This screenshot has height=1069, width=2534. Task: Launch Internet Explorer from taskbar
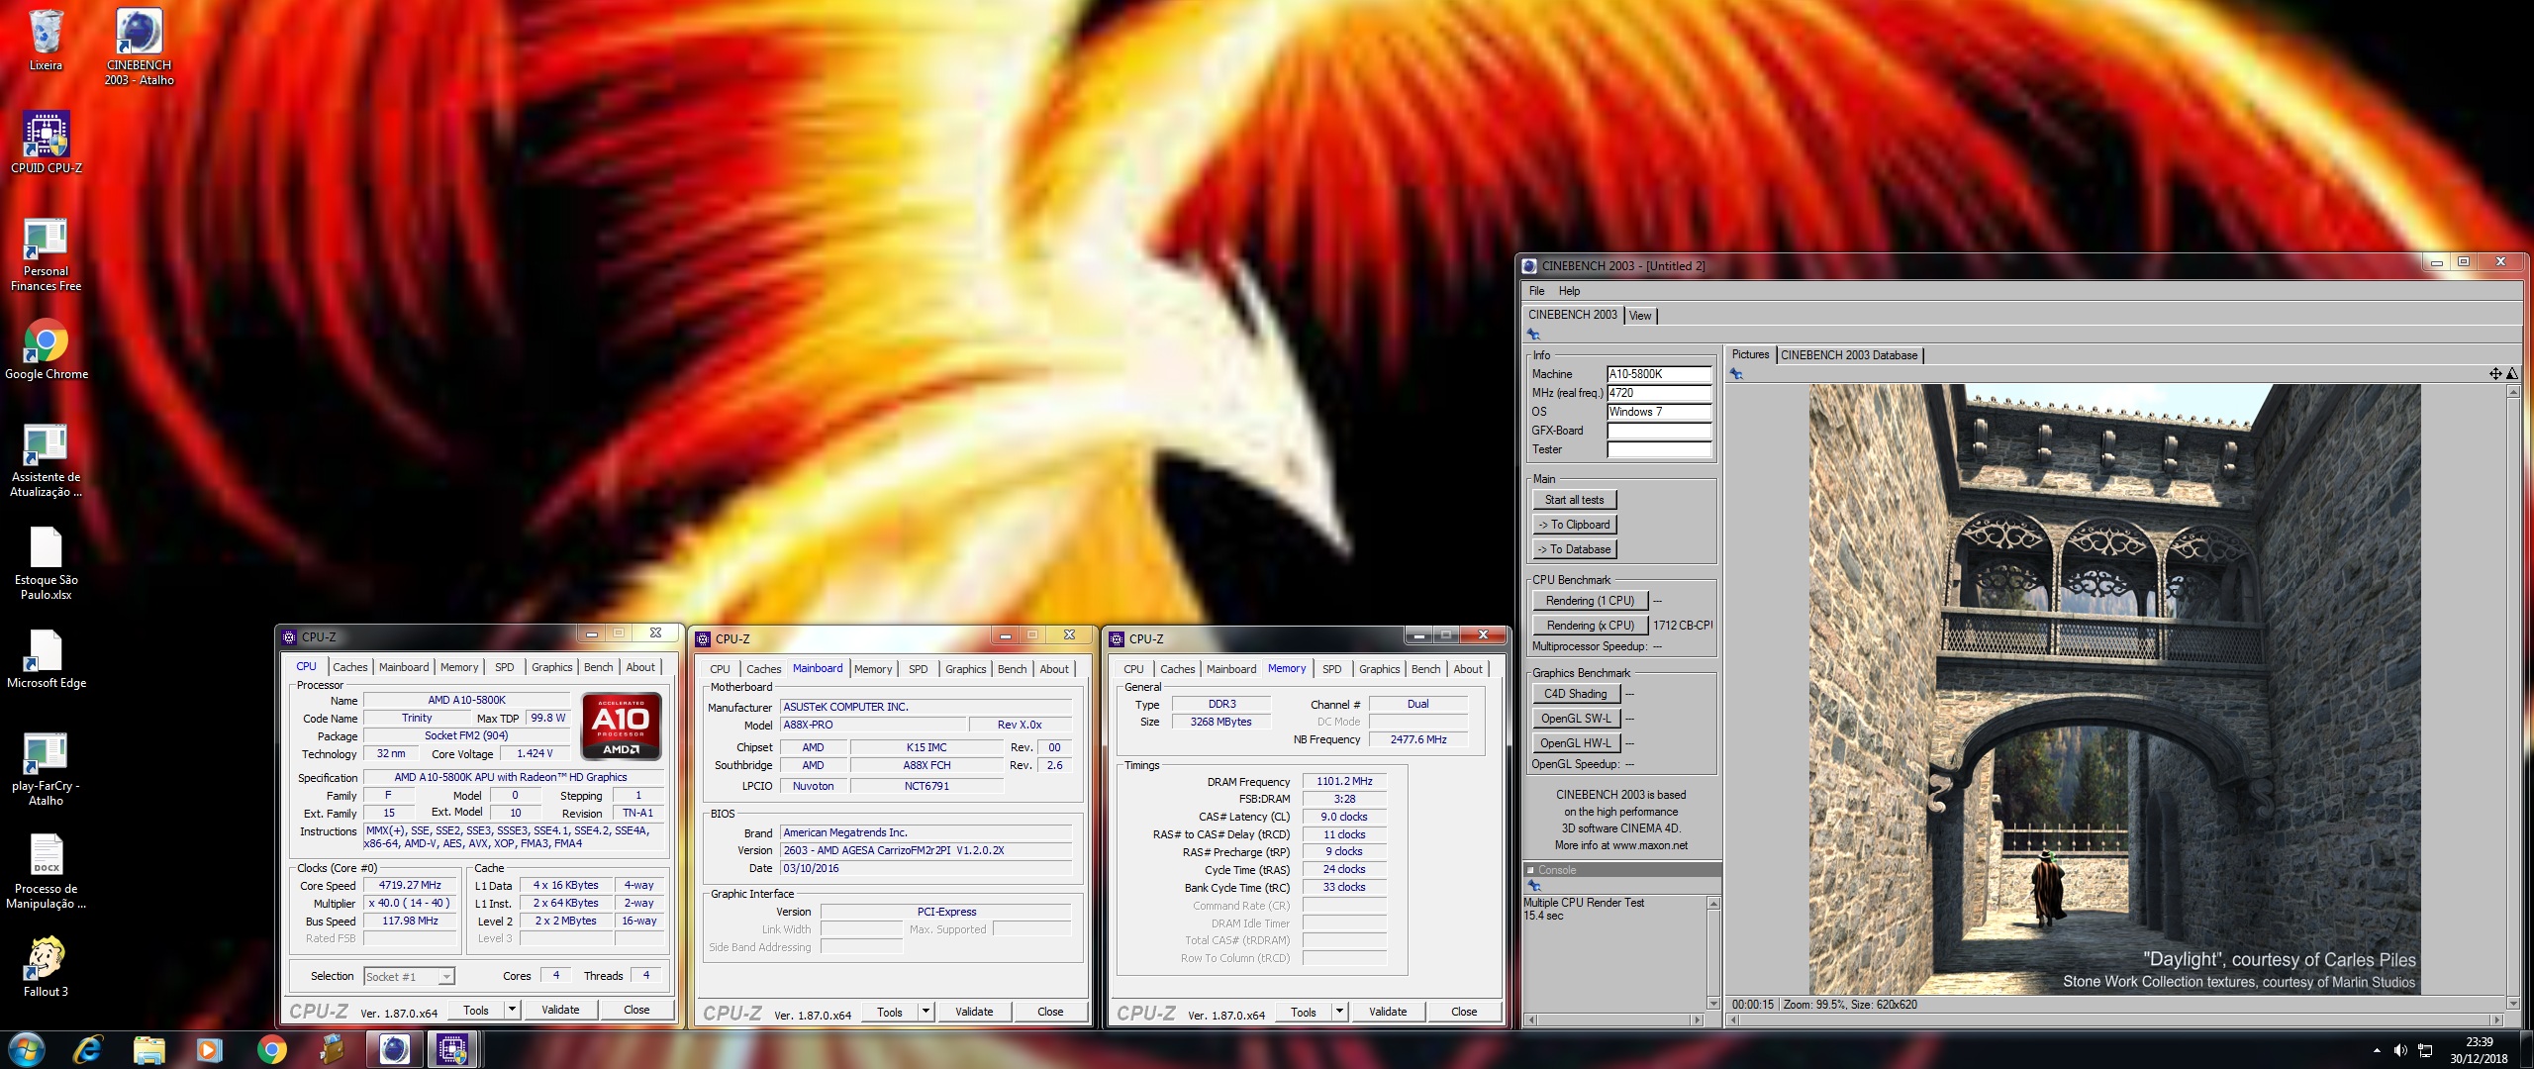coord(88,1049)
